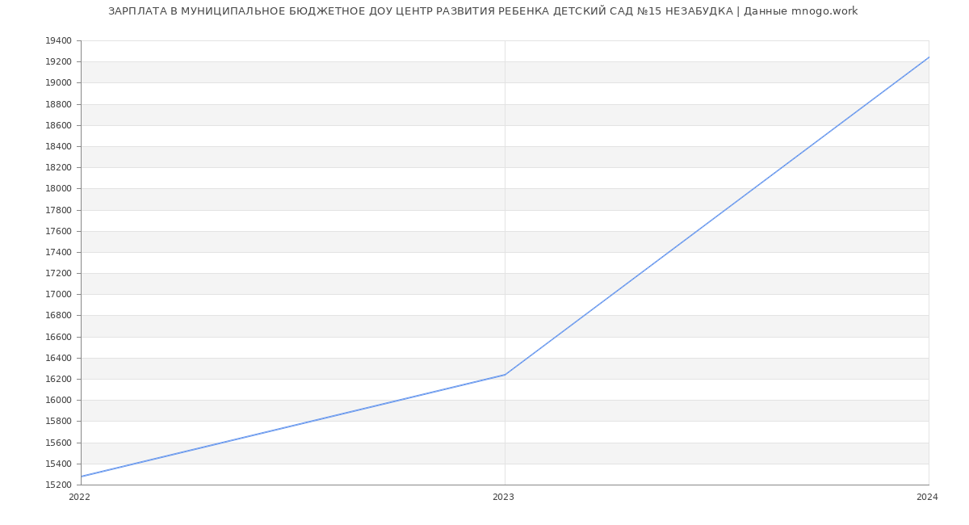Viewport: 969px width, 525px height.
Task: Click the 18600 y-axis label
Action: 58,125
